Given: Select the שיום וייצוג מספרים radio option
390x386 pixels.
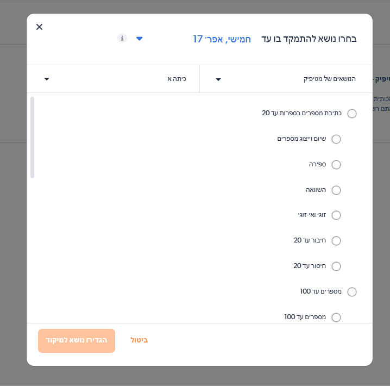Looking at the screenshot, I should coord(336,139).
